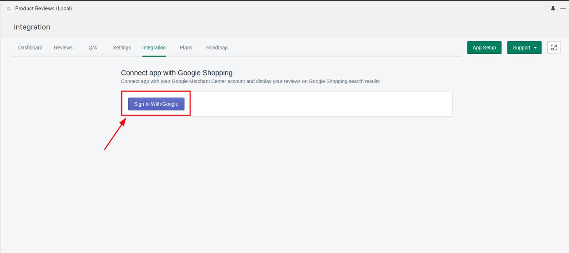
Task: Click the Google Merchant Center description text
Action: tap(250, 81)
